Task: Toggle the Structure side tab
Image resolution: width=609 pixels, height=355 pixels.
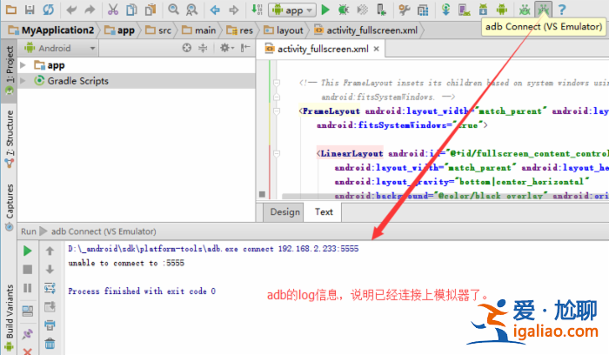Action: (x=10, y=138)
